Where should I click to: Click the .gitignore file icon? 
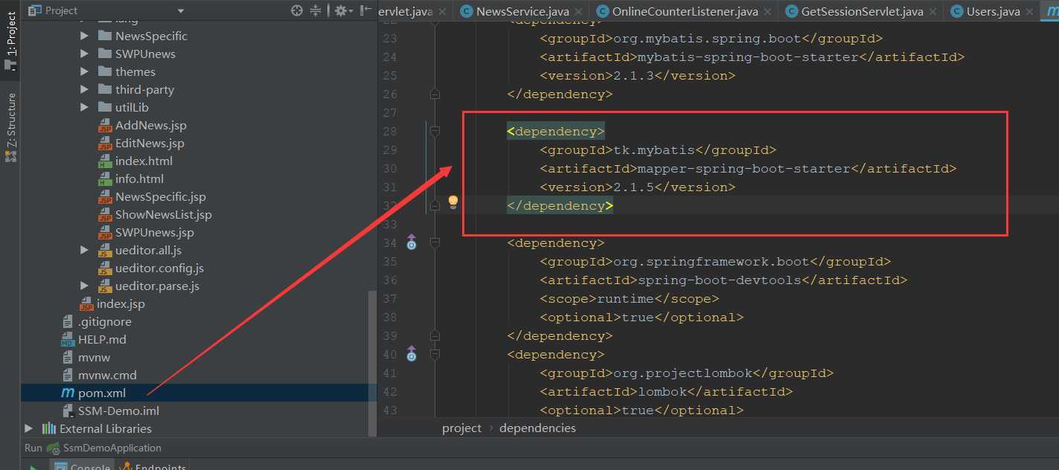68,322
